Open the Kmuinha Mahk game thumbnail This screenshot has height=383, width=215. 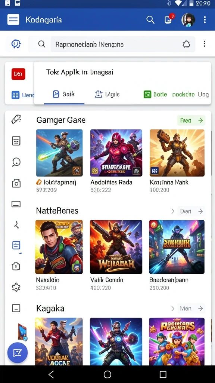[177, 153]
